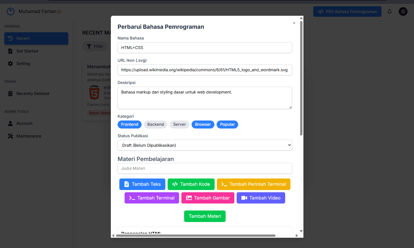Click the file icon on Tambah Teks
The height and width of the screenshot is (248, 414).
[127, 184]
